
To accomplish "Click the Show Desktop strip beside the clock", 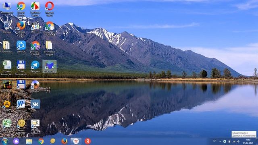I will [257, 141].
